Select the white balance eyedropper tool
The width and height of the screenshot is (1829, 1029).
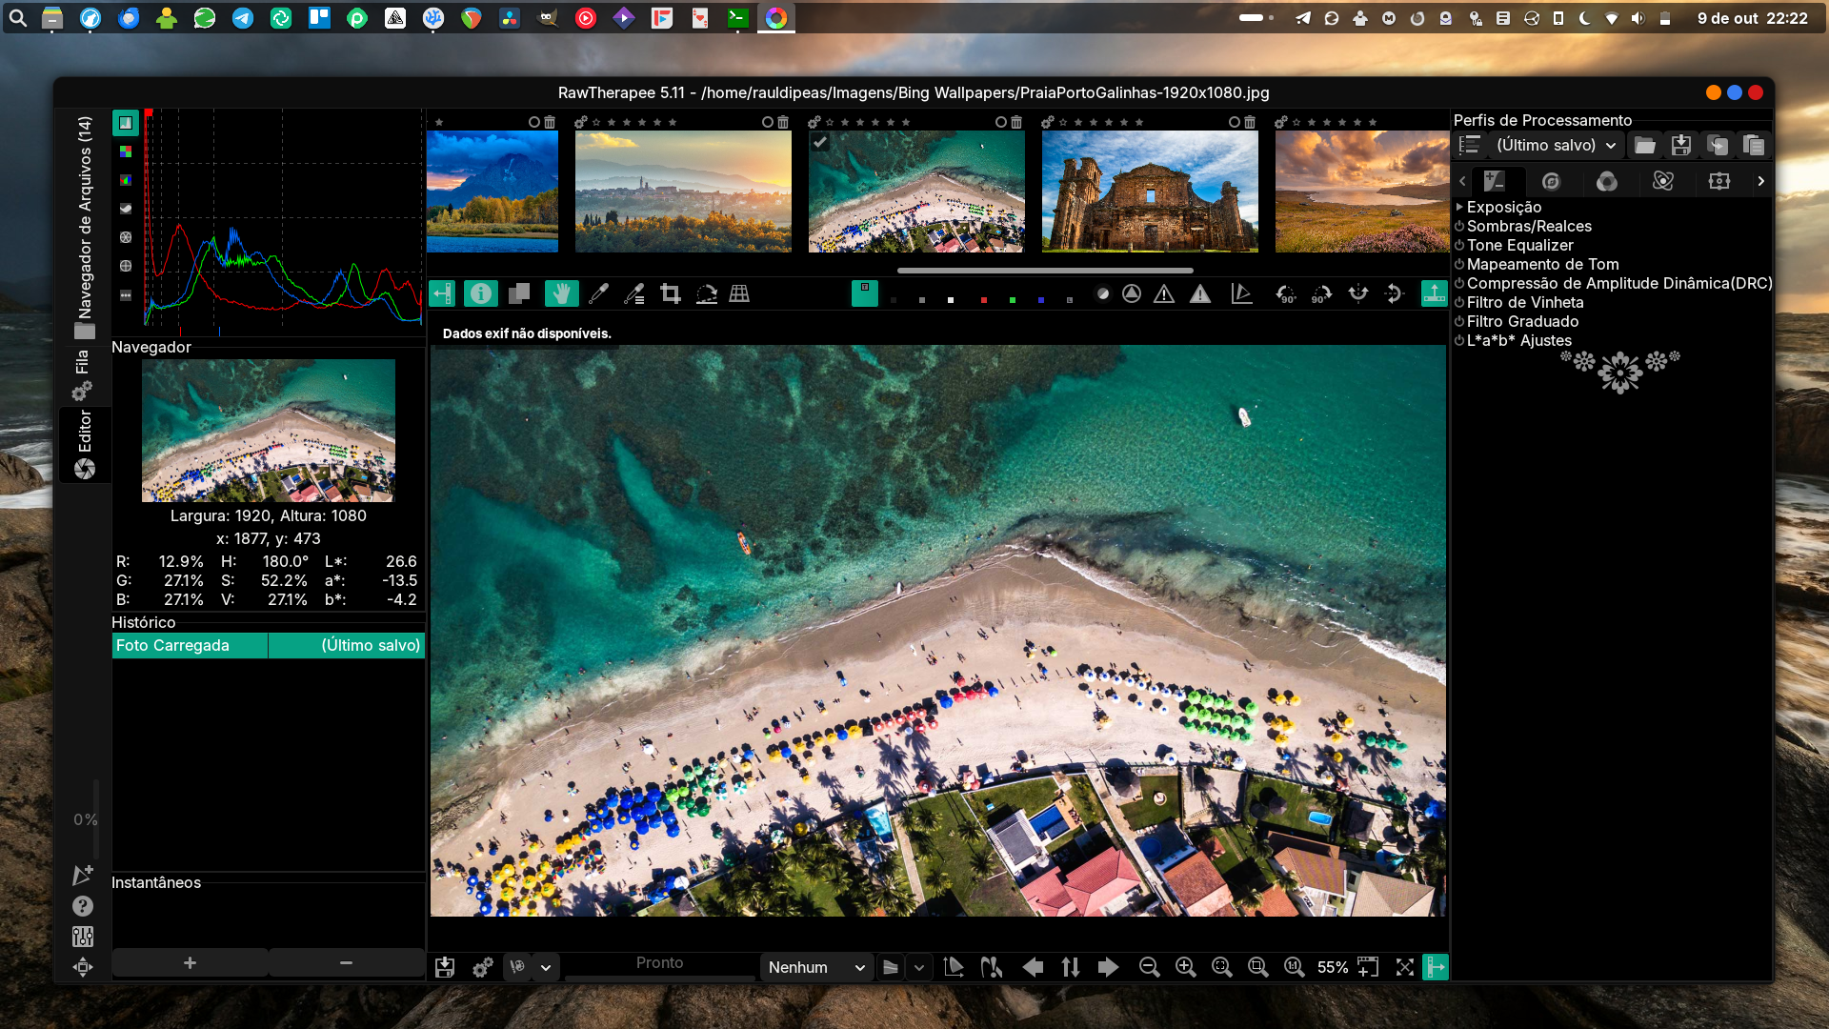[x=598, y=294]
